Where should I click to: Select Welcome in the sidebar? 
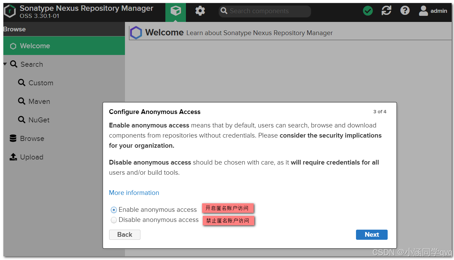(64, 46)
